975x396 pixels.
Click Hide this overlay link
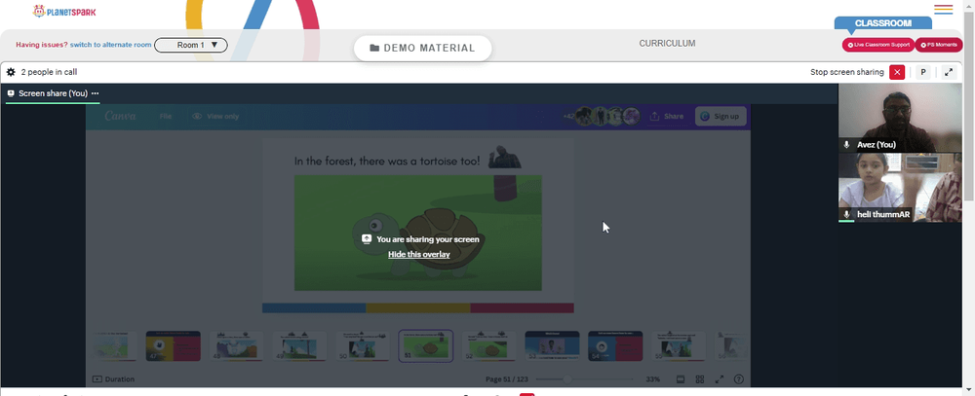(419, 254)
